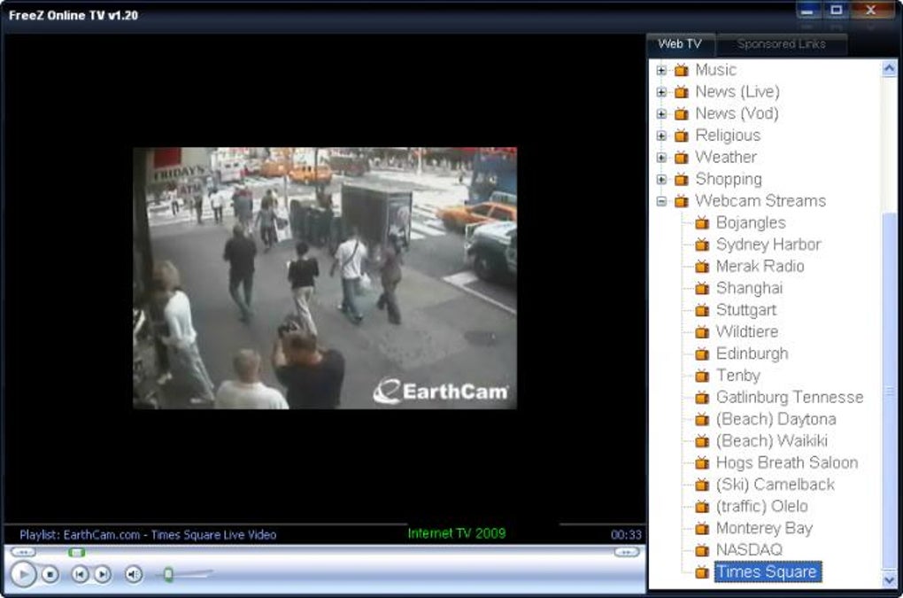Select the Music category label
Viewport: 903px width, 598px height.
pos(716,70)
